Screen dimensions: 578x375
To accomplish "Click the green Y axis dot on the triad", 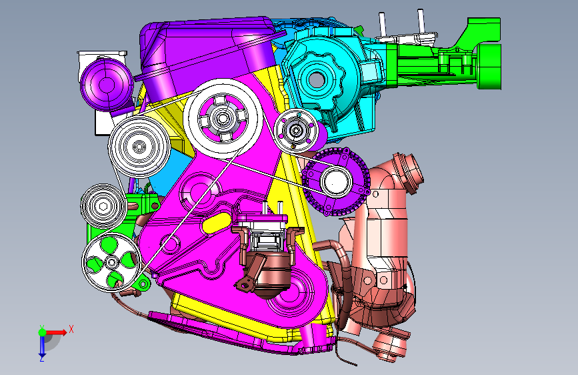I will coord(43,332).
